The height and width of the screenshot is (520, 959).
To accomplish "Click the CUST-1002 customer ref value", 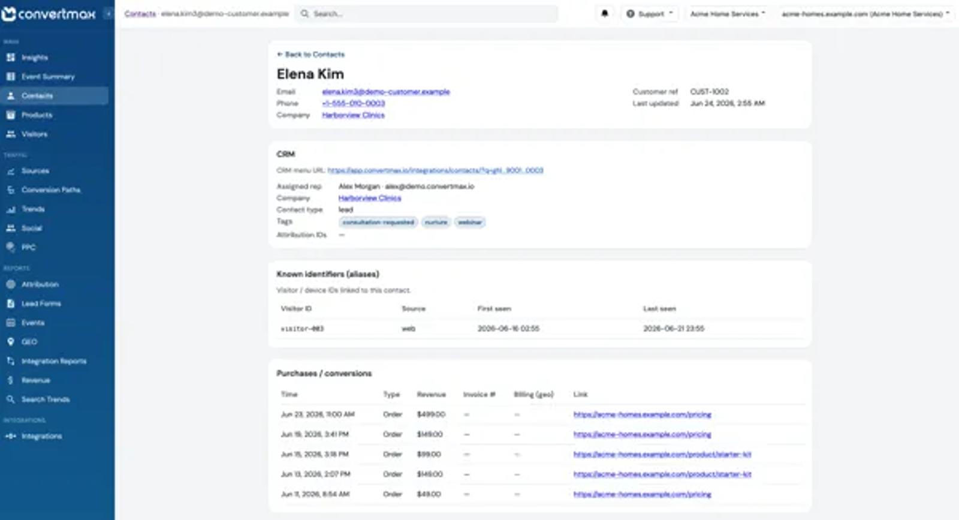I will click(710, 92).
